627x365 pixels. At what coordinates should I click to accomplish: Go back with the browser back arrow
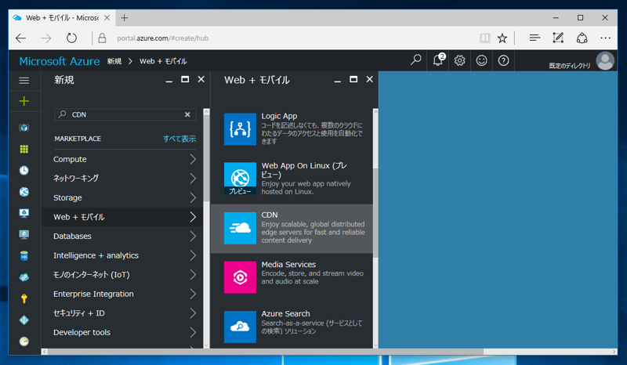pyautogui.click(x=21, y=38)
